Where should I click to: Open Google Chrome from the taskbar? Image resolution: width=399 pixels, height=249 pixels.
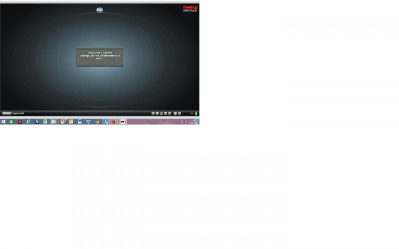click(97, 122)
